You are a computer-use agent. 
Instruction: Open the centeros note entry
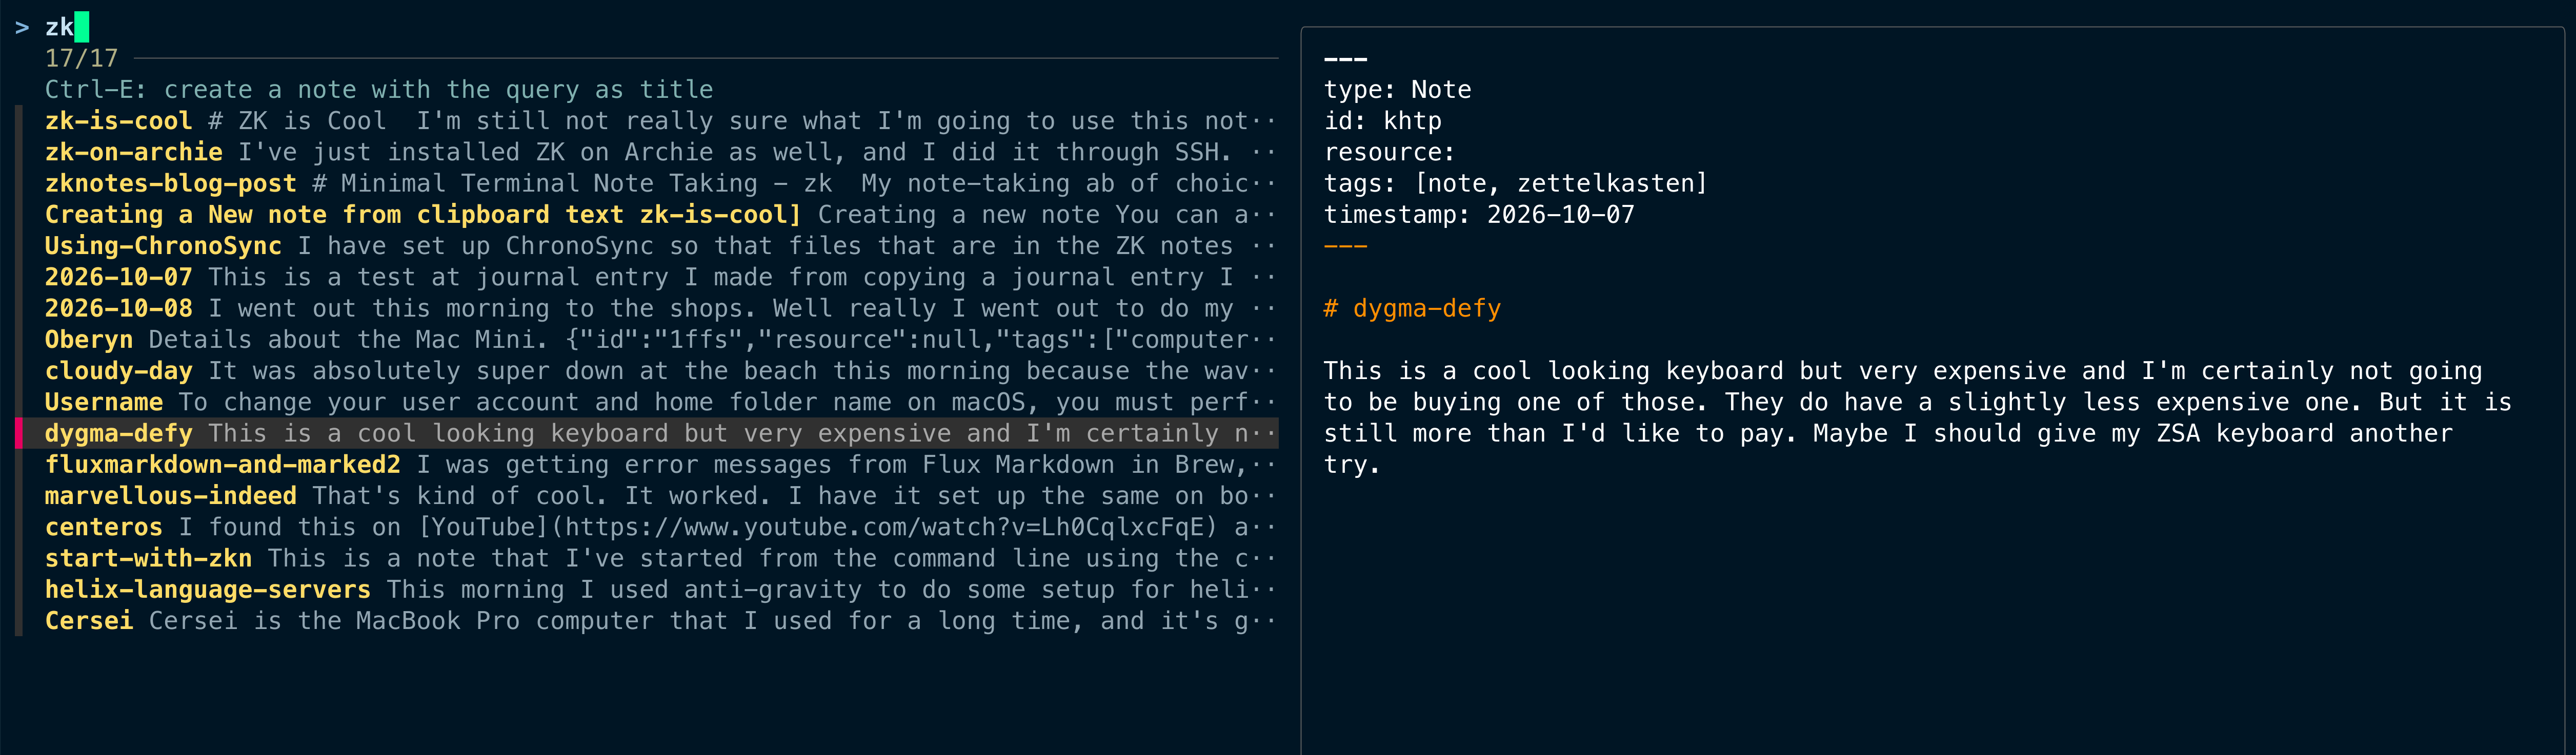(x=660, y=527)
